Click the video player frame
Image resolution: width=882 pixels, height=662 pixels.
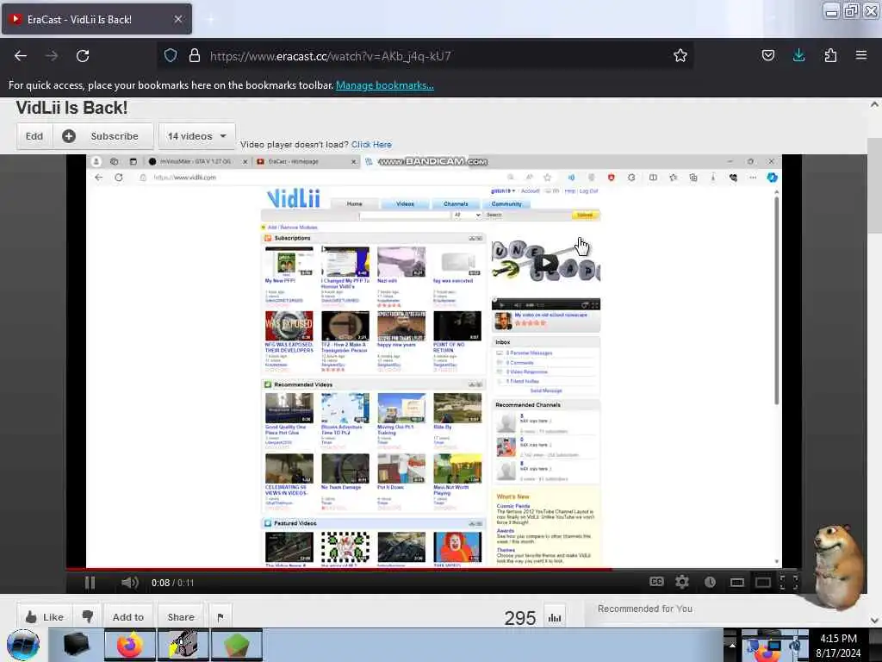coord(434,361)
